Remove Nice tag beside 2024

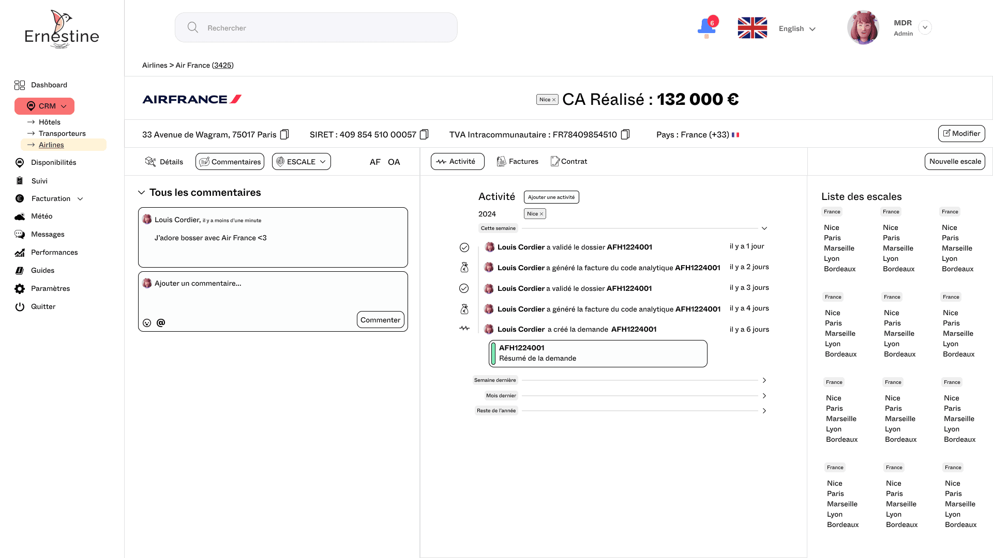pyautogui.click(x=541, y=214)
